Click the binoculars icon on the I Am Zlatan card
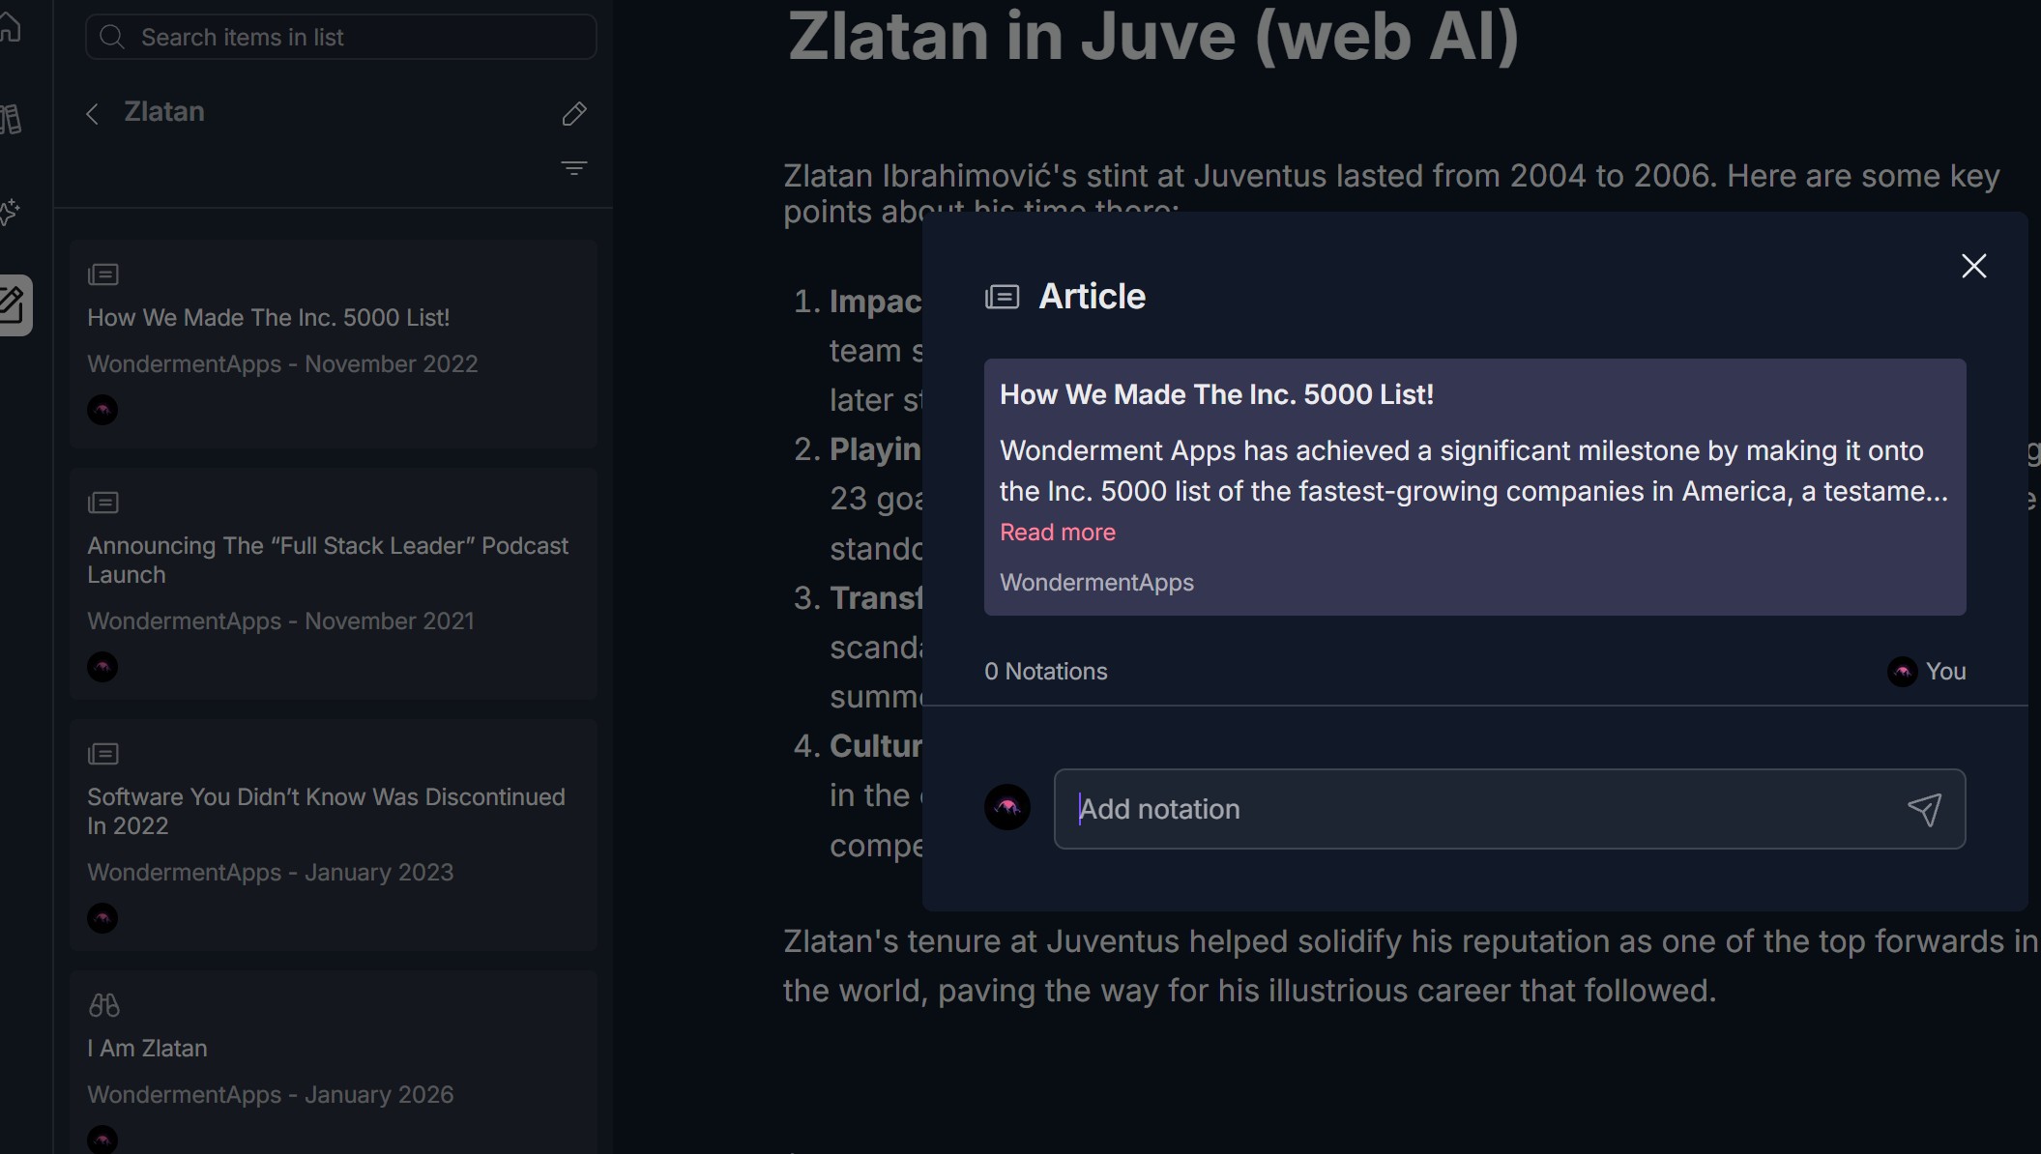 point(103,1005)
